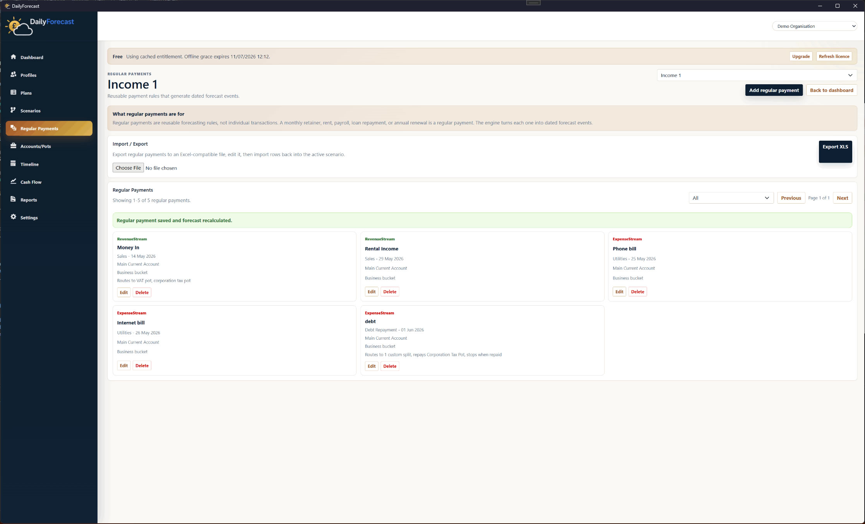Click the DailyForecast logo

39,26
